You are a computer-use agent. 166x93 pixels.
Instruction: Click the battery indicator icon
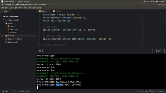coord(157,2)
